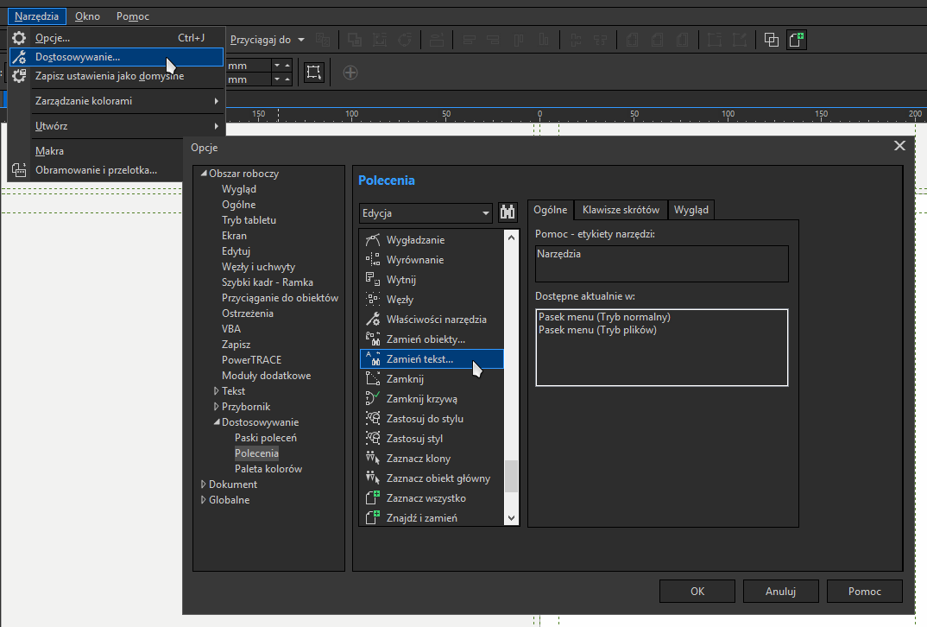
Task: Select Zaznacz obiekt główny command
Action: point(431,478)
